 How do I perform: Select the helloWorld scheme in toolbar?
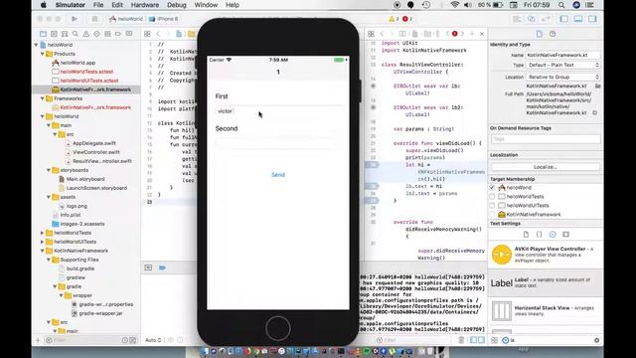126,19
